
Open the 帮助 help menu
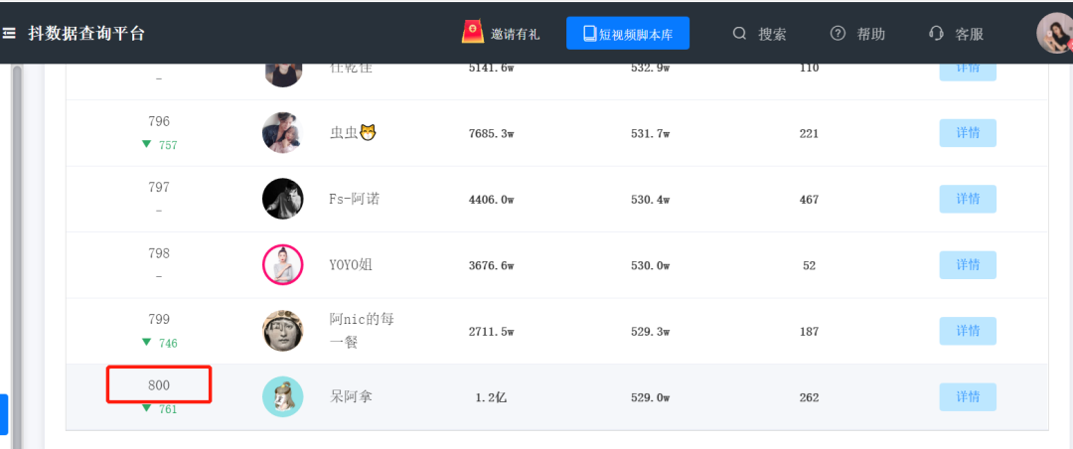[857, 34]
